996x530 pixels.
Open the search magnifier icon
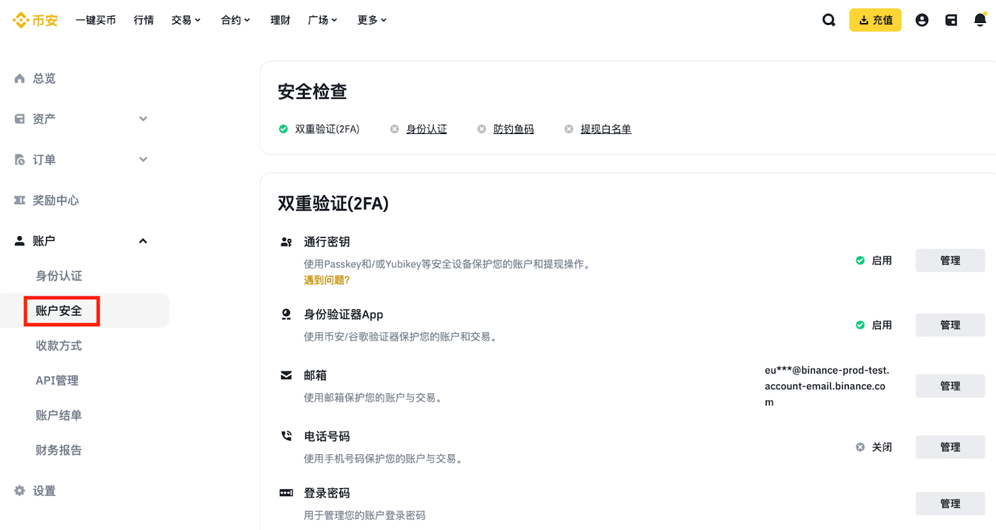tap(829, 20)
